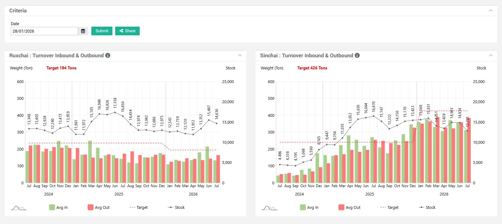Focus the Date input field

pos(44,31)
